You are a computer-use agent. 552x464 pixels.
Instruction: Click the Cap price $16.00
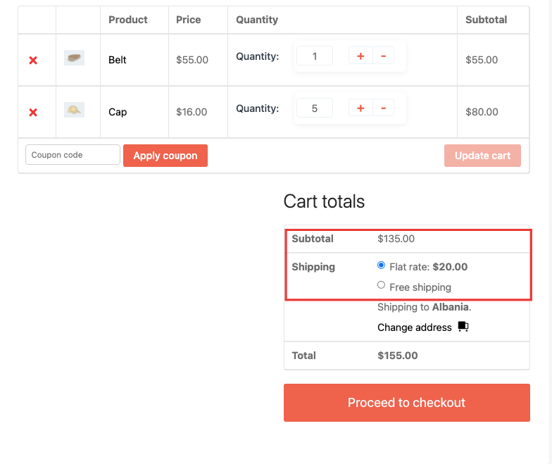[192, 112]
